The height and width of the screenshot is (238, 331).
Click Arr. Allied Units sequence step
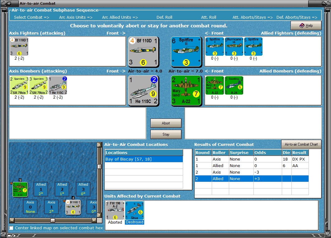pos(120,17)
